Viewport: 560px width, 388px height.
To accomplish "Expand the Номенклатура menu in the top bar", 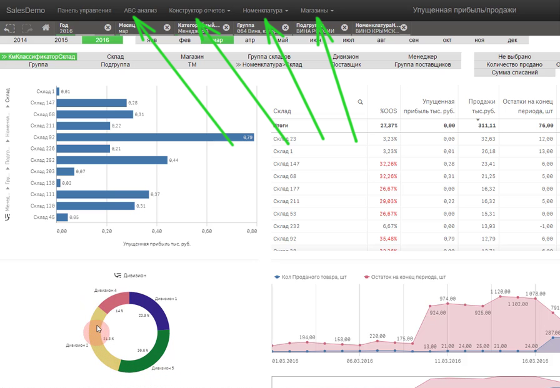I will (x=266, y=11).
